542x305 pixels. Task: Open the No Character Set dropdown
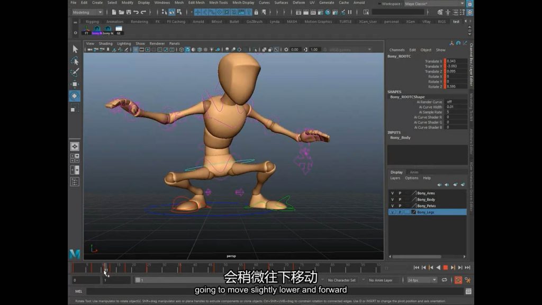click(x=341, y=280)
